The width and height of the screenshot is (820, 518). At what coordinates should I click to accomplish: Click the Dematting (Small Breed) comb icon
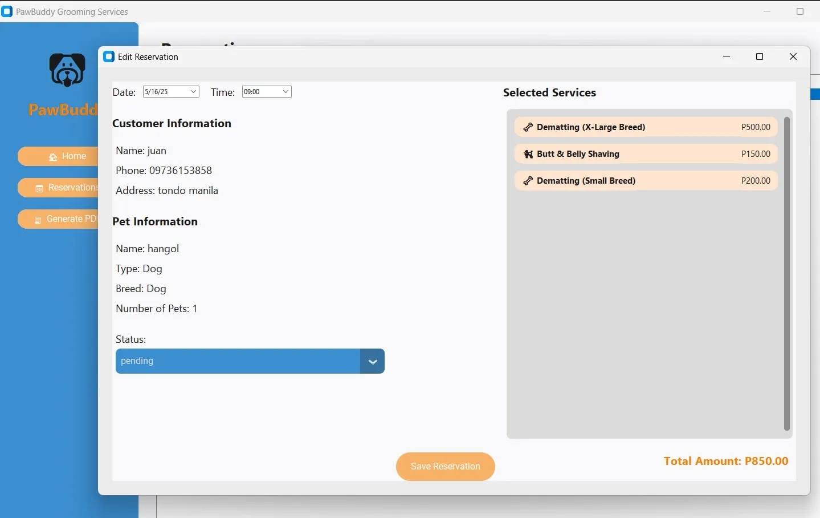point(528,181)
